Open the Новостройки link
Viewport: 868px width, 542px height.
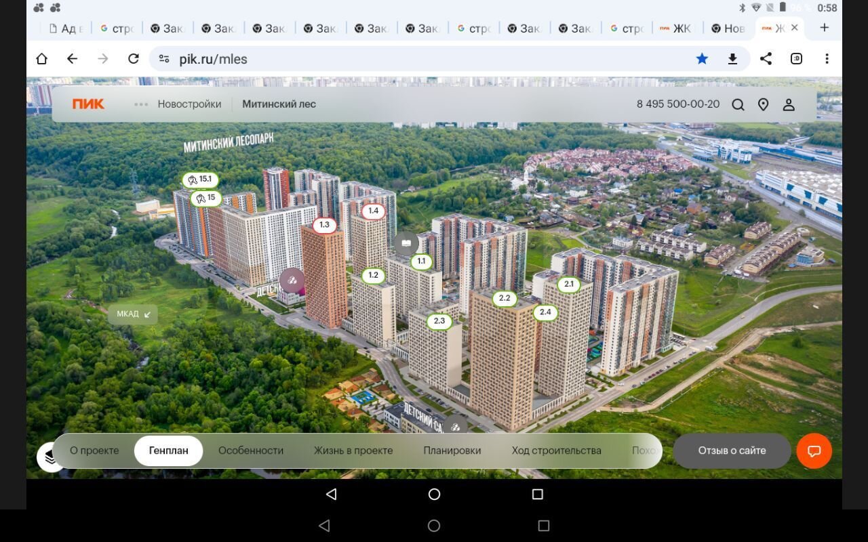189,104
